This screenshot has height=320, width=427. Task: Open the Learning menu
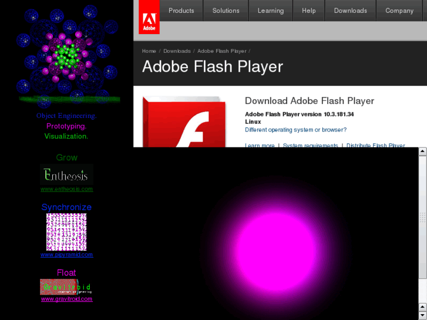point(271,11)
